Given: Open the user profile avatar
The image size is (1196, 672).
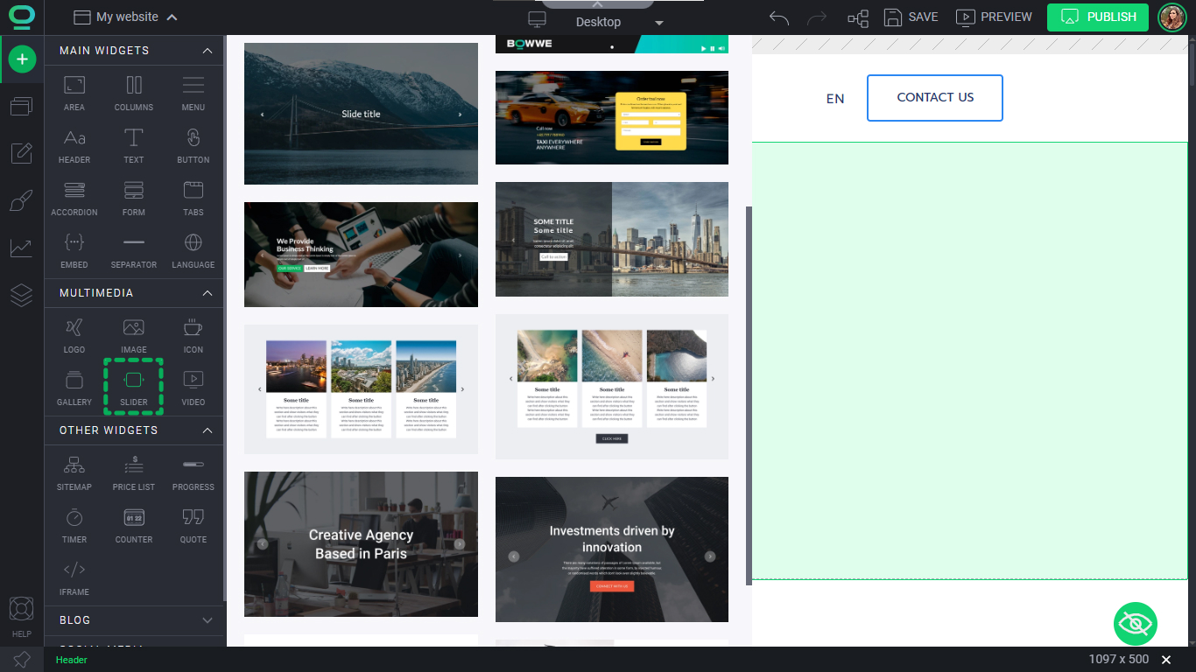Looking at the screenshot, I should pos(1172,17).
